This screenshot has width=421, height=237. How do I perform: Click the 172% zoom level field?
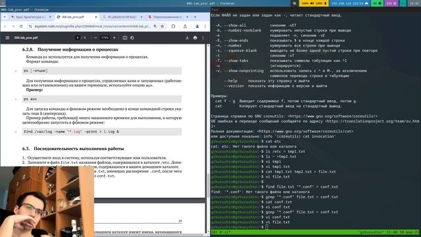click(x=105, y=38)
